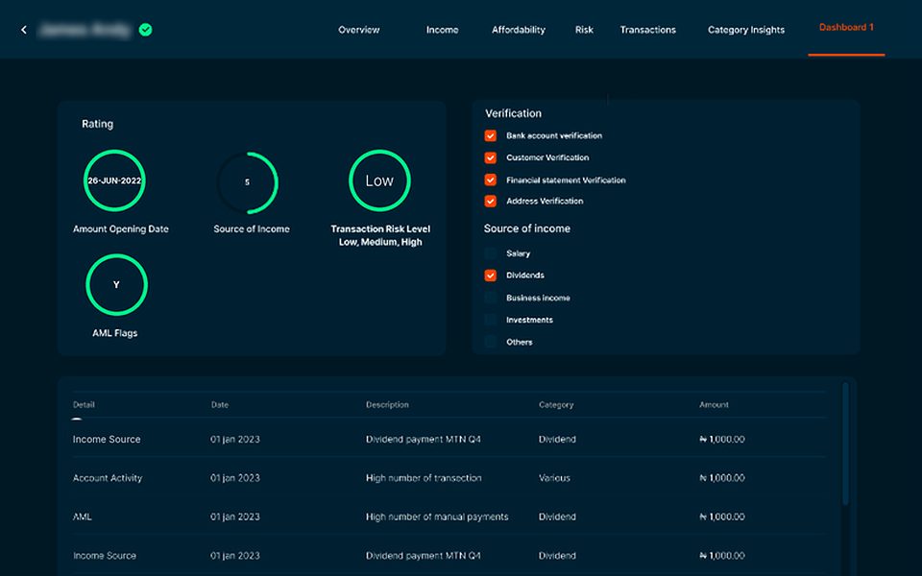
Task: Select the Account Activity row label
Action: 108,478
